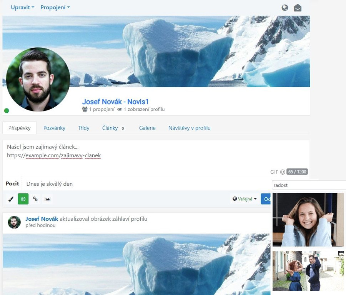Viewport: 346px width, 295px height.
Task: Switch to the Pozvánky tab
Action: (x=54, y=128)
